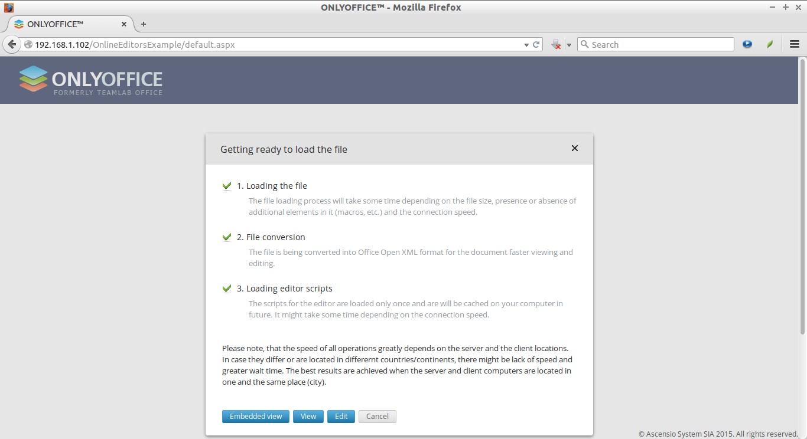The width and height of the screenshot is (807, 439).
Task: Cancel the file loading dialog
Action: 377,416
